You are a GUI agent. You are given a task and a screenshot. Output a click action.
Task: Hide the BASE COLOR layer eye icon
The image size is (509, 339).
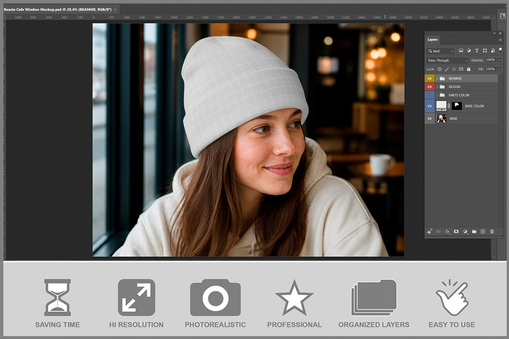[x=430, y=106]
